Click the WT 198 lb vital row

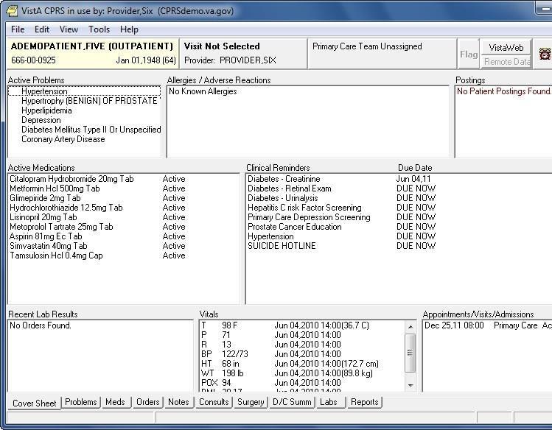(302, 373)
